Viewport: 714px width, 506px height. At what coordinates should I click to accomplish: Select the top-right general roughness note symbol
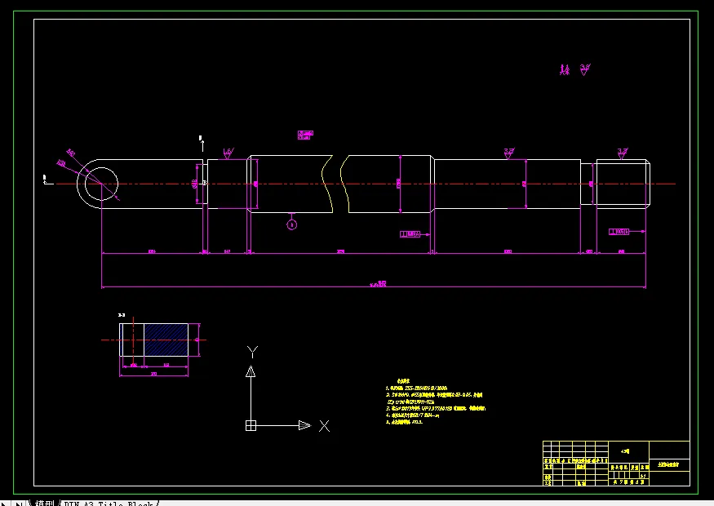click(x=586, y=69)
